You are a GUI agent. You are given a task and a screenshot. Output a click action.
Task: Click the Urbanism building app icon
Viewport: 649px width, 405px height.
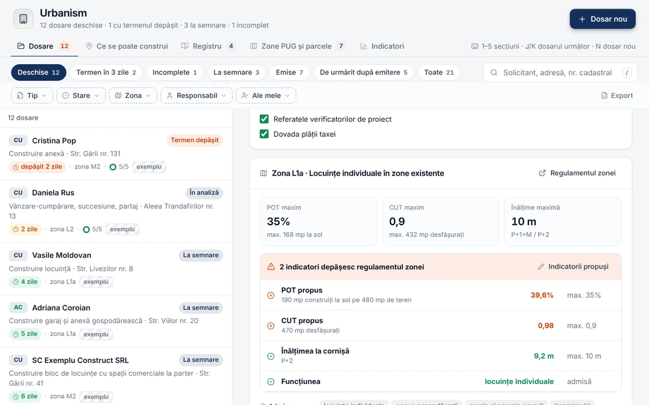pyautogui.click(x=23, y=19)
